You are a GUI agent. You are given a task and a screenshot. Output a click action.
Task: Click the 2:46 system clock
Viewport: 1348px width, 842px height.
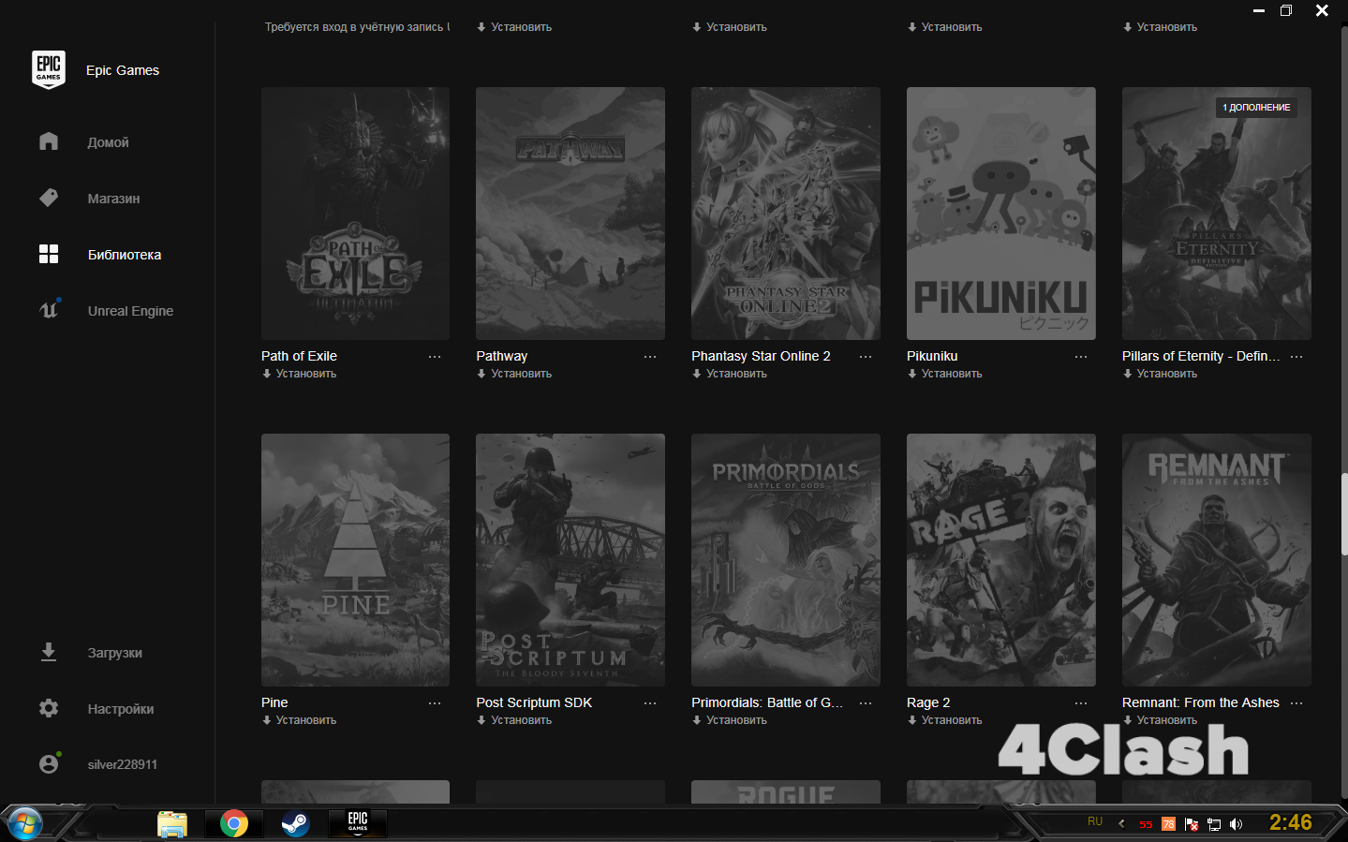coord(1291,822)
